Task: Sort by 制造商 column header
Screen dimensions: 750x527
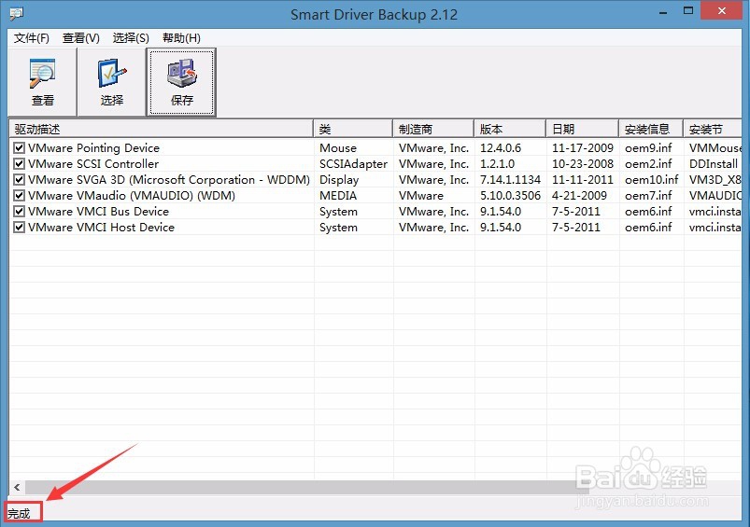Action: [433, 129]
